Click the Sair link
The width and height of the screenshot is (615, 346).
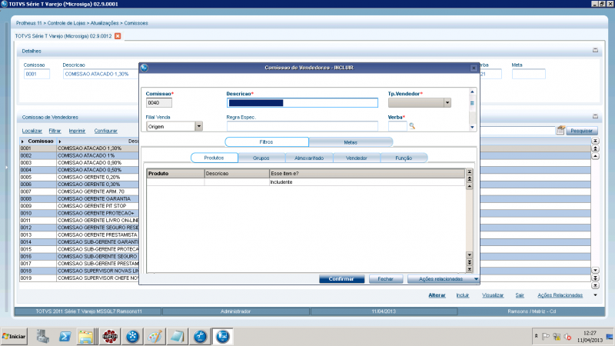pyautogui.click(x=520, y=295)
